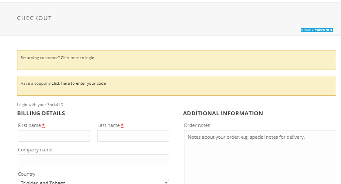Click the Login with your Social ID text
The image size is (341, 184).
pyautogui.click(x=40, y=105)
